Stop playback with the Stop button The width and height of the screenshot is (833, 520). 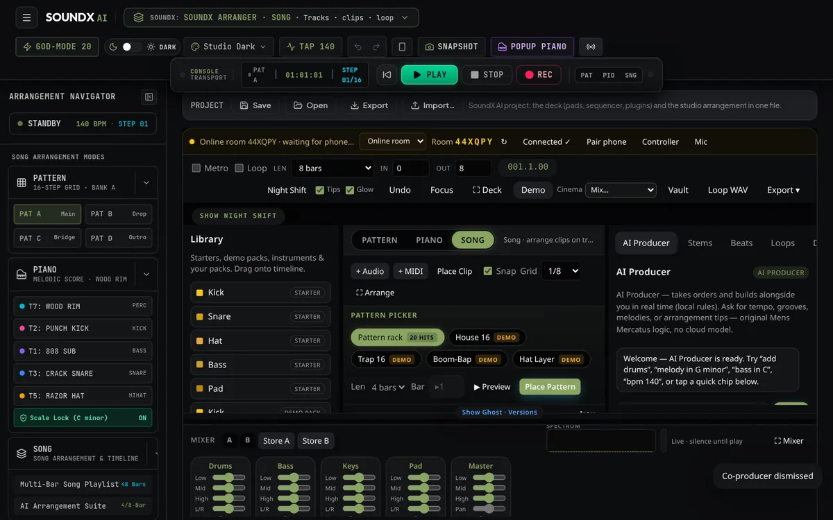coord(487,75)
